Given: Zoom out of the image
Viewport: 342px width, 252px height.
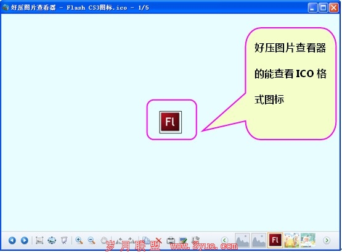Looking at the screenshot, I should click(x=91, y=240).
